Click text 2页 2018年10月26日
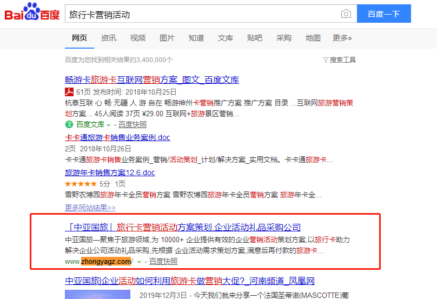 98,149
